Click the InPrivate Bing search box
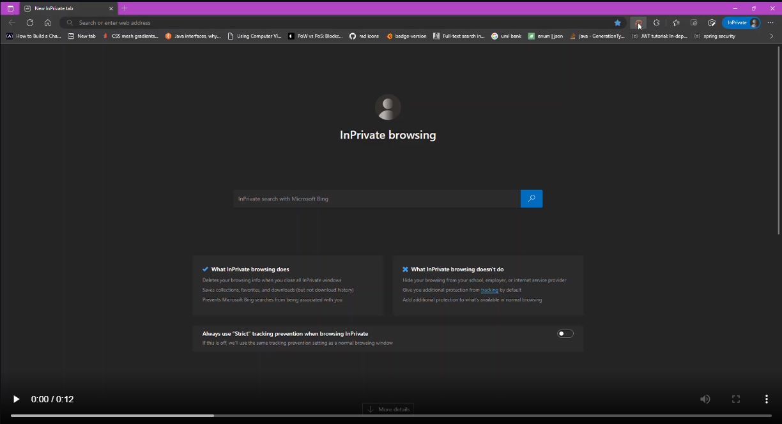Viewport: 782px width, 424px height. click(377, 199)
